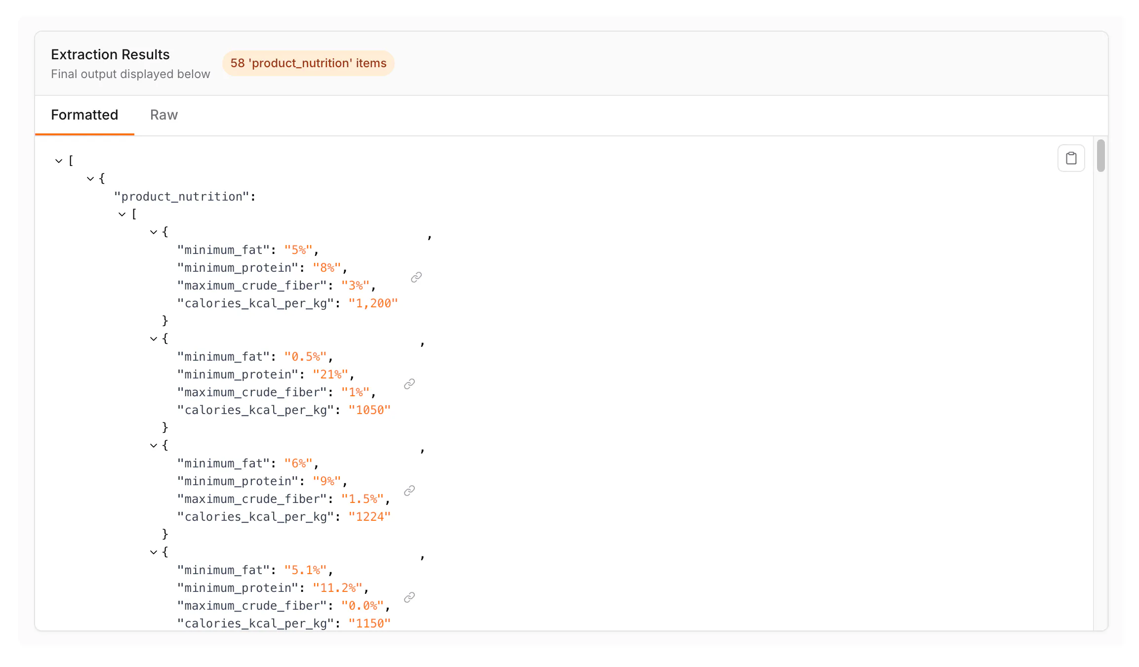The image size is (1139, 667).
Task: Click the "11.2%" minimum_protein value
Action: [337, 588]
